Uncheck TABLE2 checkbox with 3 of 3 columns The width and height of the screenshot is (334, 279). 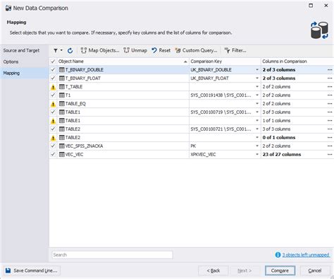(x=53, y=129)
